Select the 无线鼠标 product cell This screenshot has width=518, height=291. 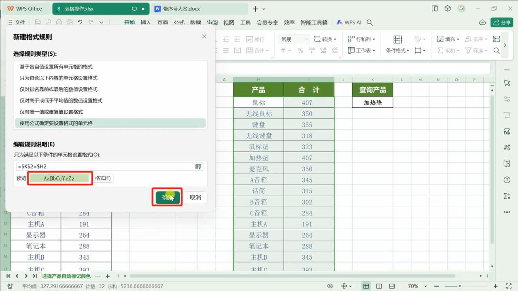[x=259, y=114]
